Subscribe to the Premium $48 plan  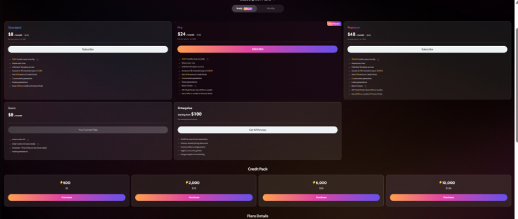427,49
